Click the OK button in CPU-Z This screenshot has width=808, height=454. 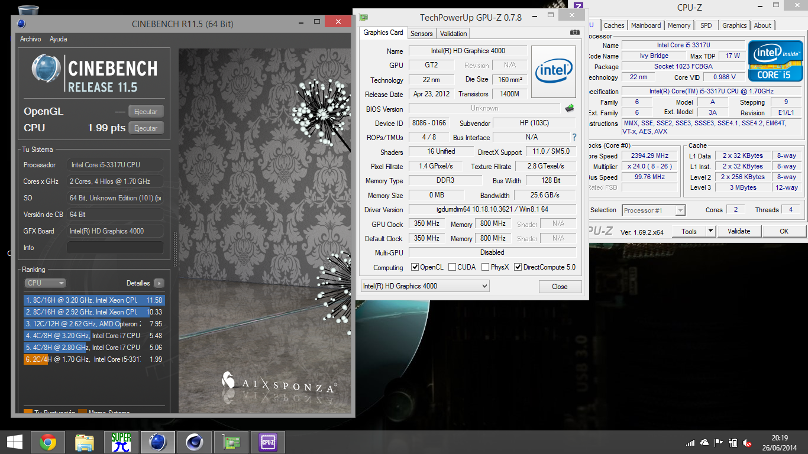784,231
